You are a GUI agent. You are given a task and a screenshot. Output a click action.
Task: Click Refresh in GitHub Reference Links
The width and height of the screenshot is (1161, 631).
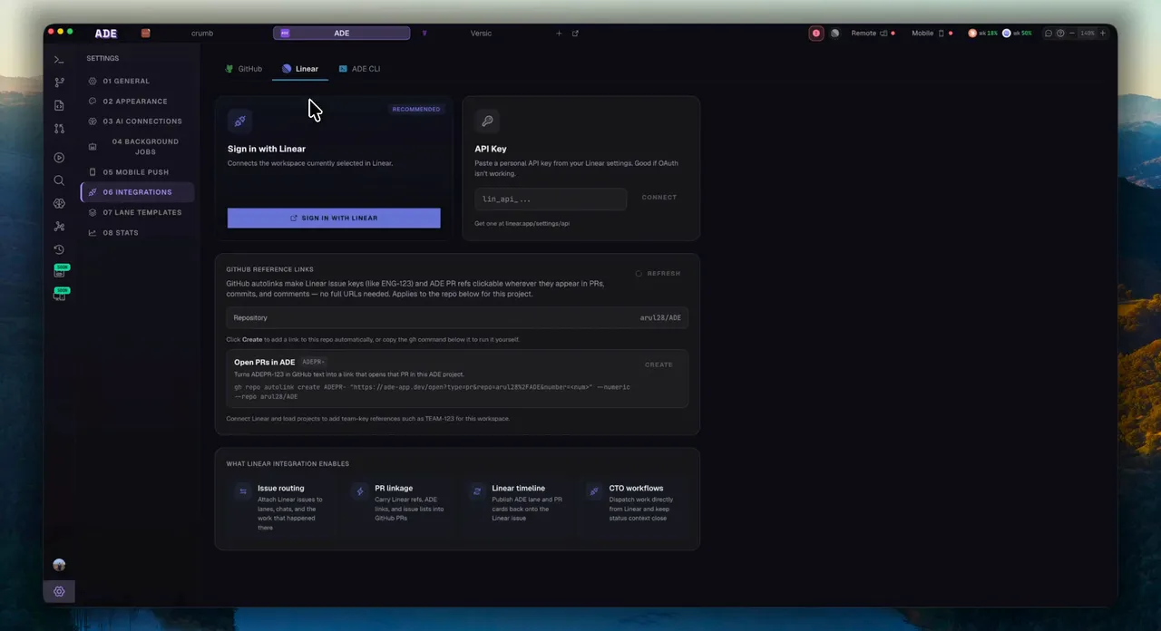point(658,274)
